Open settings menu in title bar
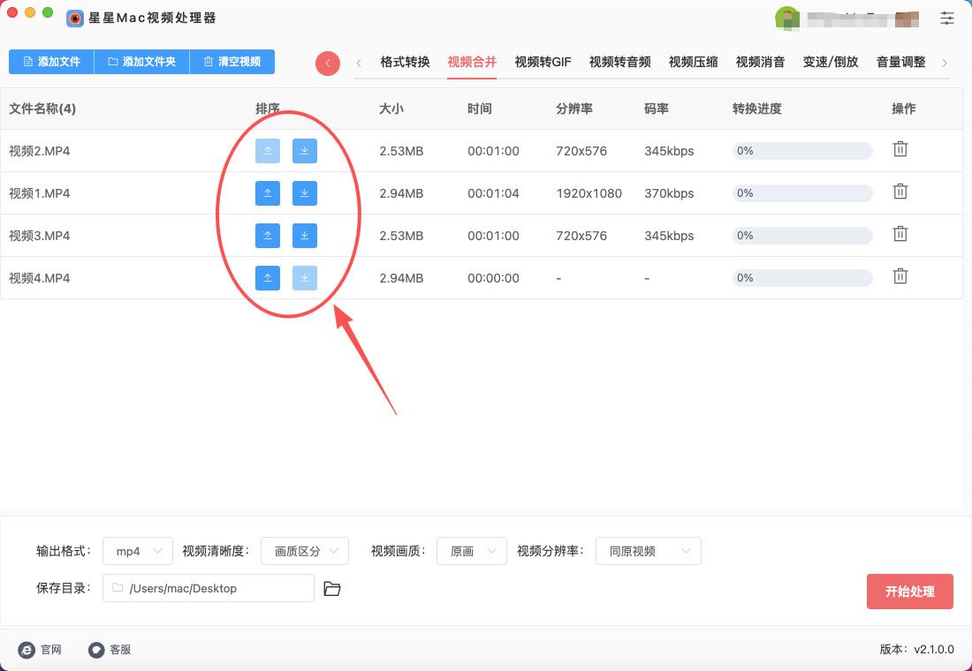This screenshot has height=671, width=972. (947, 18)
